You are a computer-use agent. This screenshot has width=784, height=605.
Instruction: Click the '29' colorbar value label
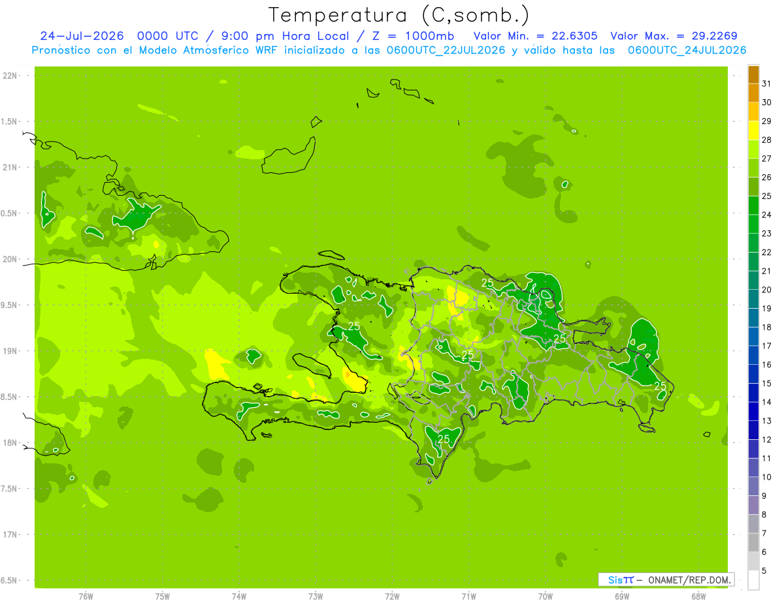pyautogui.click(x=767, y=121)
